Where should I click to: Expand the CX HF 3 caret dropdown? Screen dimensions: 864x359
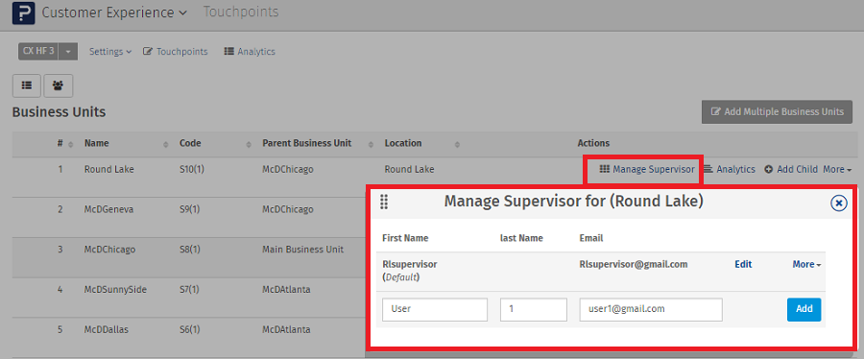[68, 51]
